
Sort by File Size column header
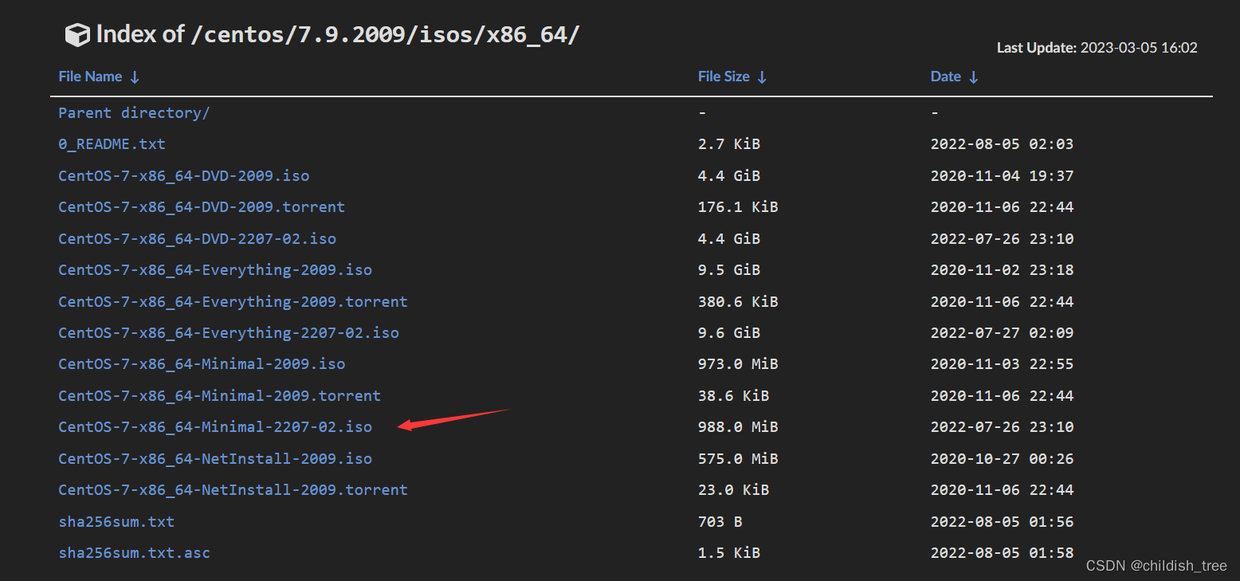(x=732, y=77)
